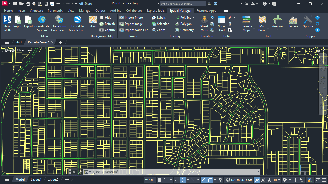Expand the Polyline dropdown arrow

click(x=194, y=18)
